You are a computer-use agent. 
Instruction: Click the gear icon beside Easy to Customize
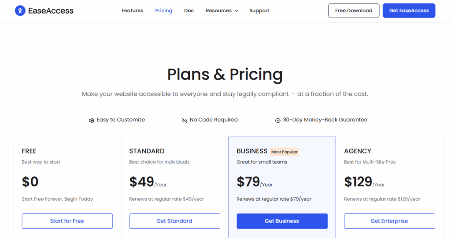(x=92, y=120)
